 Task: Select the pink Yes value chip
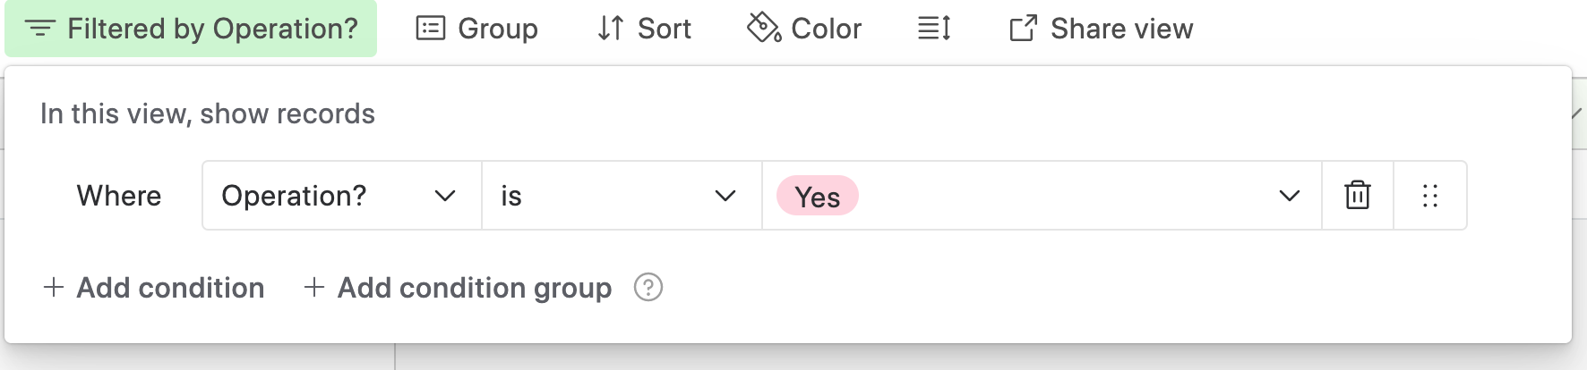818,197
